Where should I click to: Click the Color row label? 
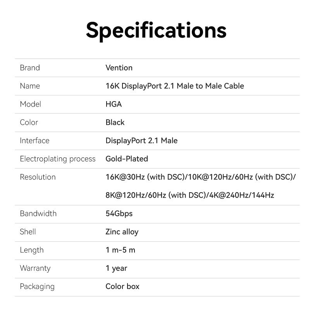pos(29,122)
